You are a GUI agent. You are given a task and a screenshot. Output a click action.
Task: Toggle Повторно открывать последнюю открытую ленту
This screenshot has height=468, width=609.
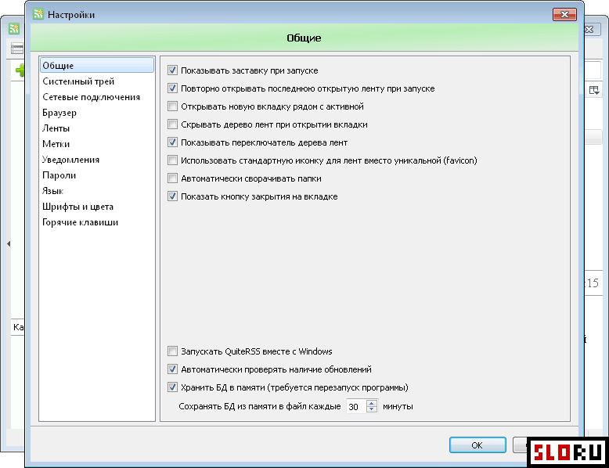click(172, 88)
